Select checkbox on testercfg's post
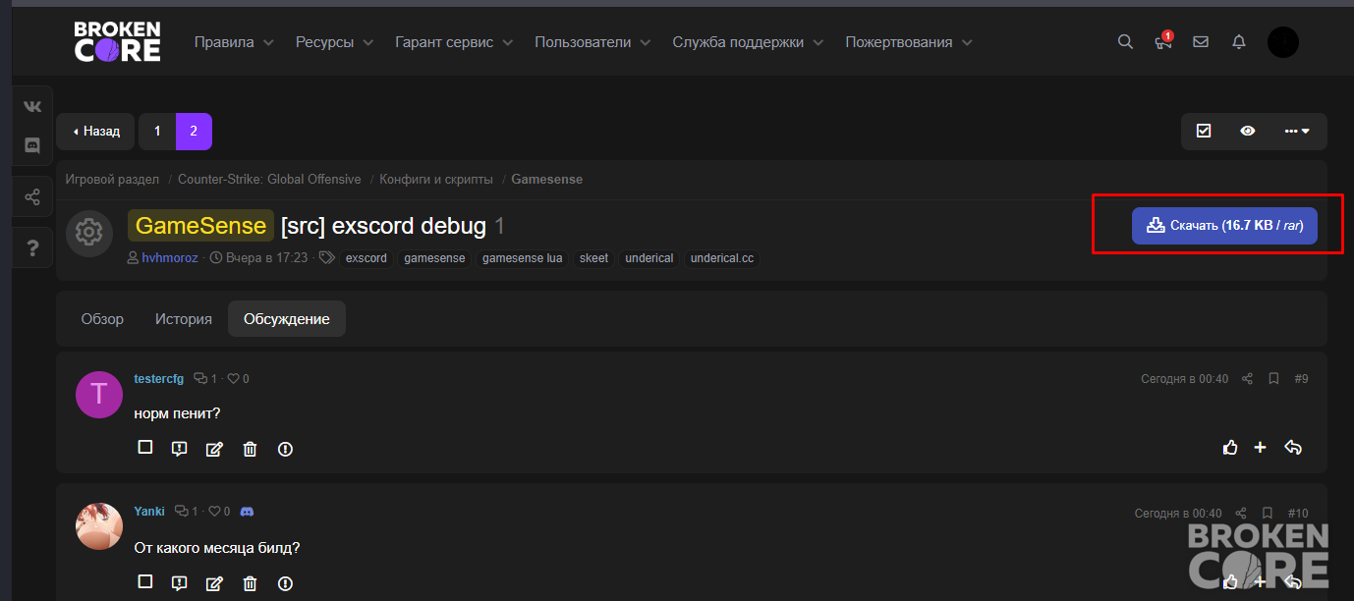This screenshot has width=1354, height=601. (x=145, y=448)
